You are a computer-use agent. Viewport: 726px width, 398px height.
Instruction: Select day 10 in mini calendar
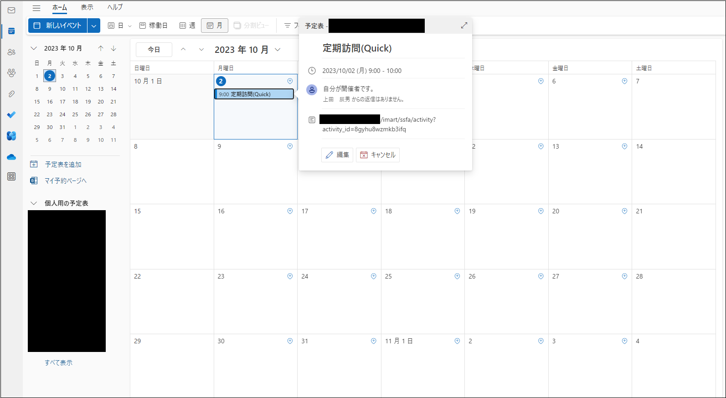tap(62, 89)
